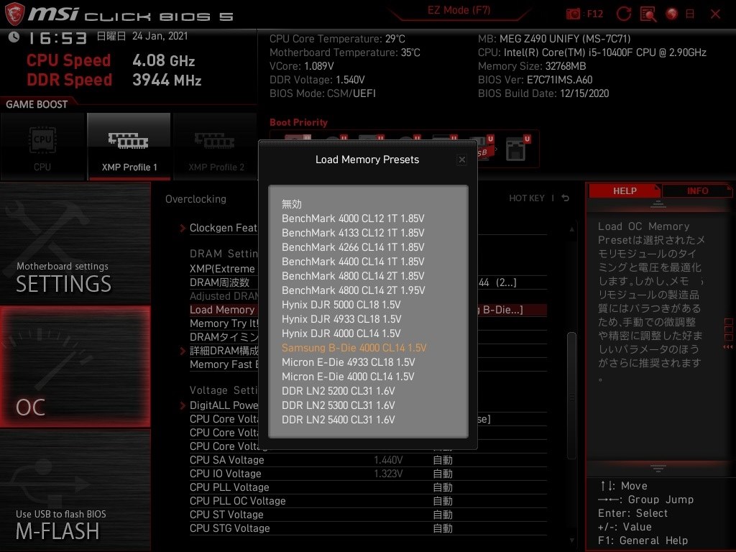Open the search magnifier icon in header
Screen dimensions: 736x552
tap(648, 14)
